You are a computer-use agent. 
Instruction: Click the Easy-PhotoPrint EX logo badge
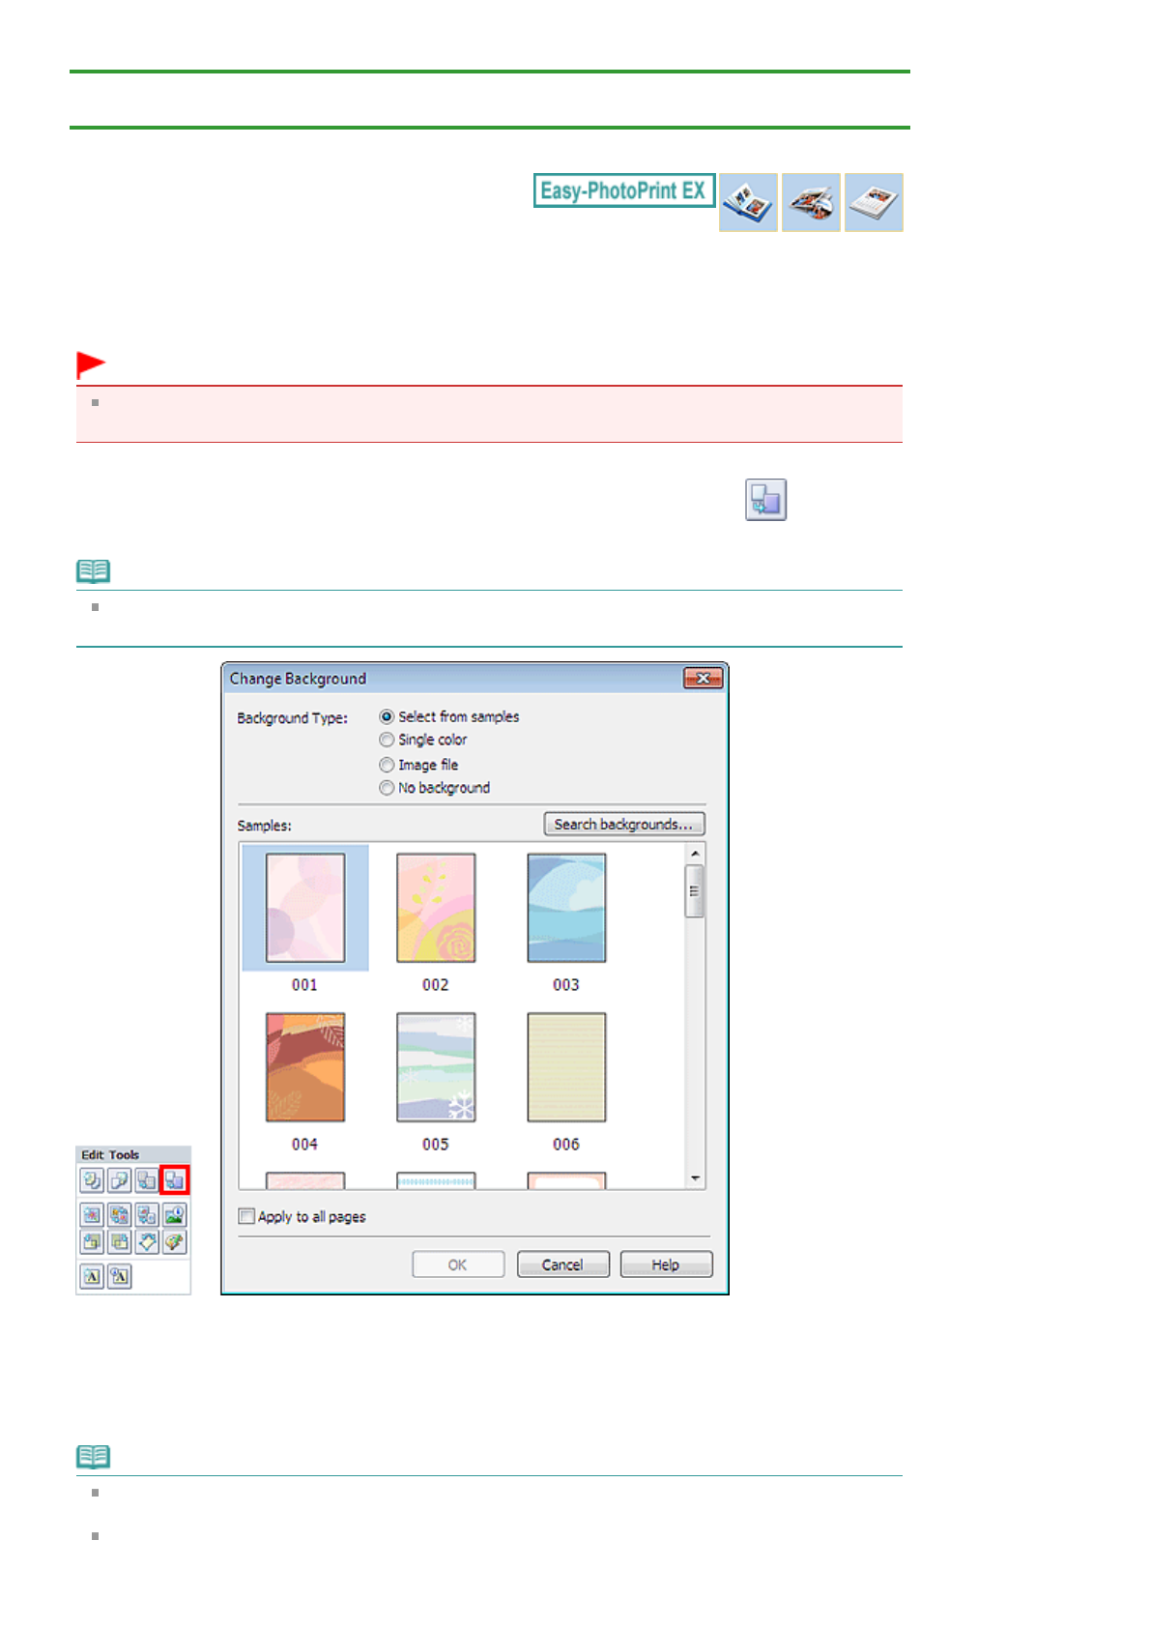pyautogui.click(x=624, y=190)
